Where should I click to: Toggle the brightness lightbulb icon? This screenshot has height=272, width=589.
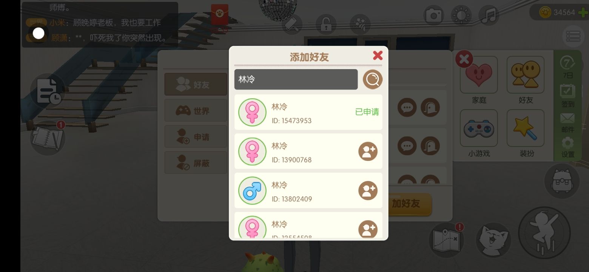tap(461, 15)
